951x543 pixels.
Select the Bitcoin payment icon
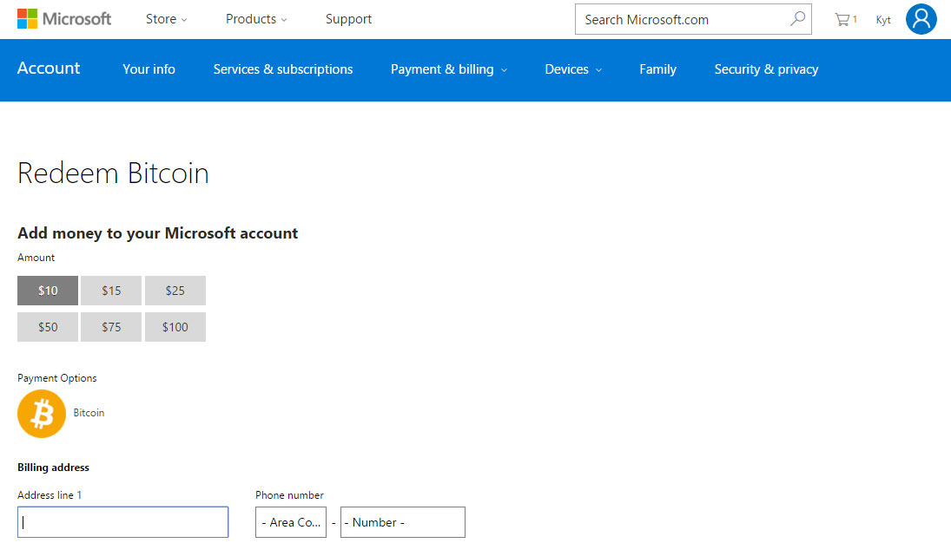tap(41, 413)
